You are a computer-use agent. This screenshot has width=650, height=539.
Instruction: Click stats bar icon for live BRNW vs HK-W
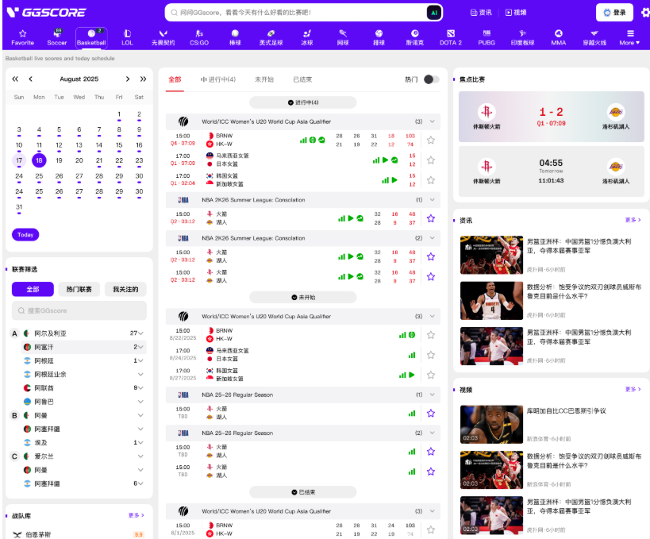point(303,141)
